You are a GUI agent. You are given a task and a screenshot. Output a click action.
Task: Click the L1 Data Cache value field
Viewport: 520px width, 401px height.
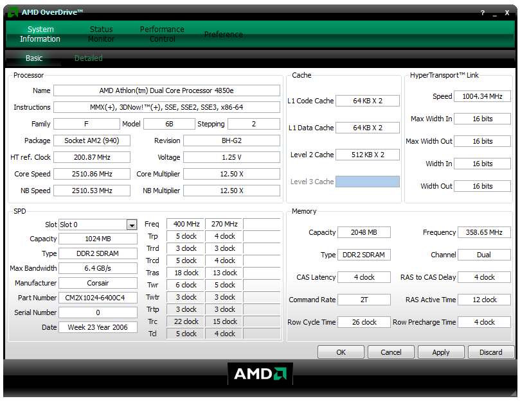[368, 128]
